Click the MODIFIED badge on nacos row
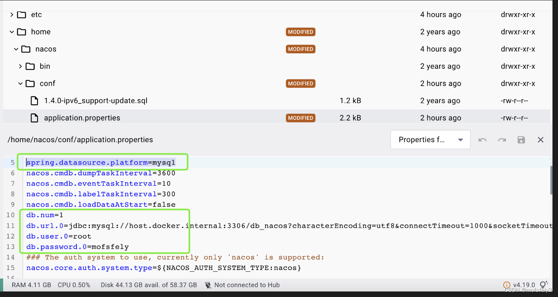The width and height of the screenshot is (558, 297). tap(301, 49)
